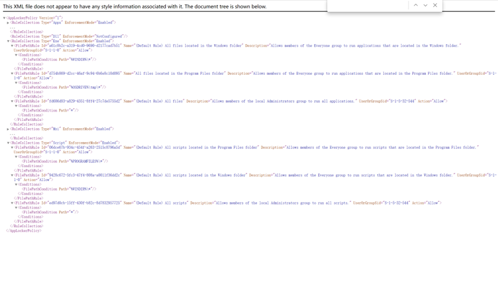The image size is (498, 286).
Task: Collapse Conditions node above the Script %WINDIR%\* path
Action: [16, 185]
